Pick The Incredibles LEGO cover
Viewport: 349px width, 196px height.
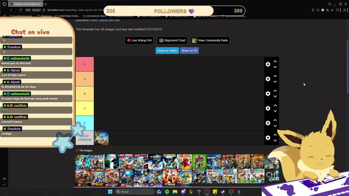[x=170, y=176]
